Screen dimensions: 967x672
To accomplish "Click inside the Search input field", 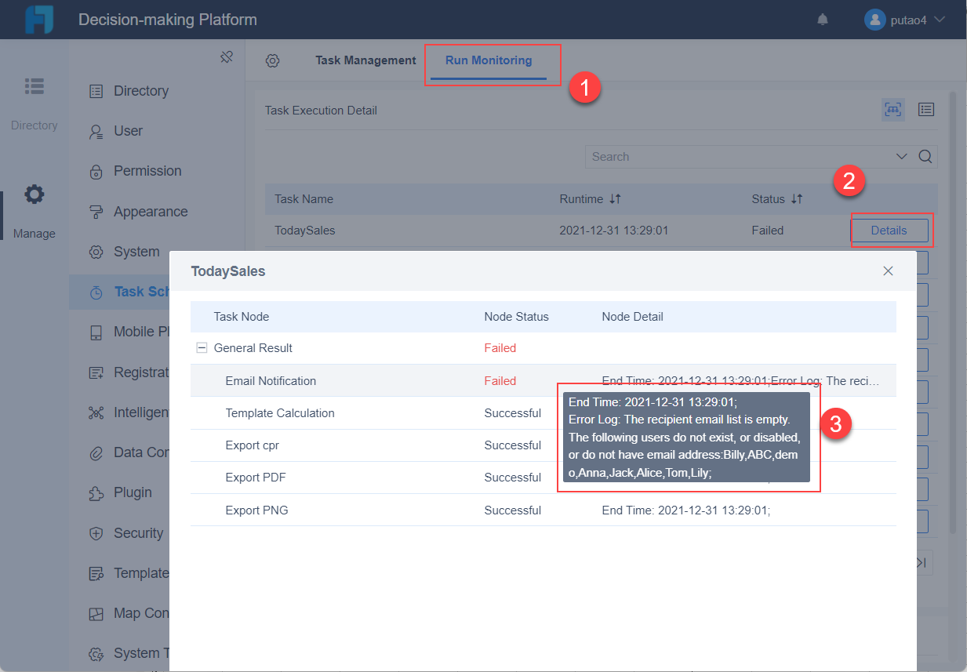I will tap(706, 156).
